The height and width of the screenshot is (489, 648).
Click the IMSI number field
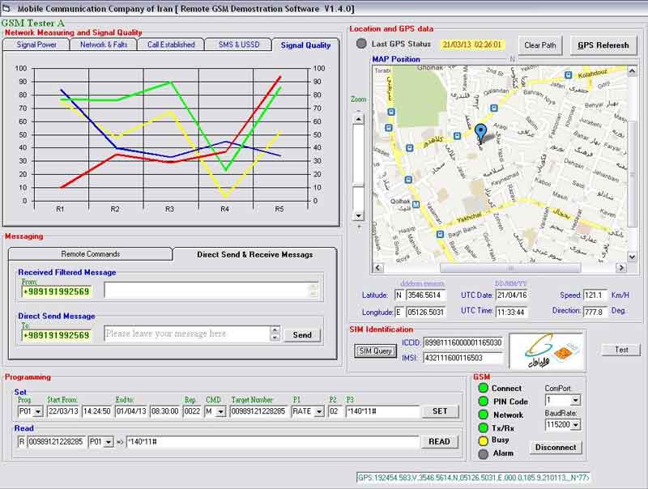pyautogui.click(x=463, y=358)
